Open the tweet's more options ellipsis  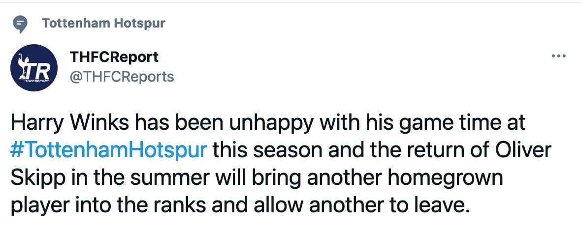tap(558, 56)
